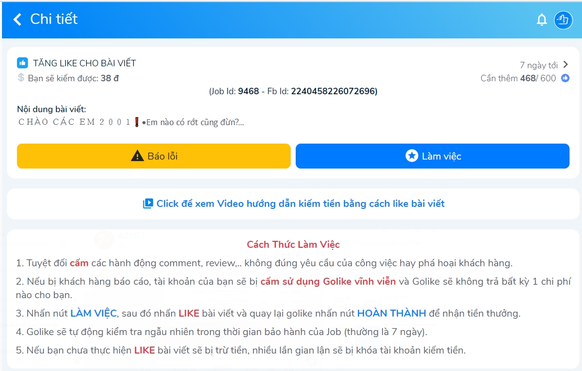This screenshot has height=371, width=582.
Task: Open notifications bell icon
Action: pyautogui.click(x=542, y=19)
